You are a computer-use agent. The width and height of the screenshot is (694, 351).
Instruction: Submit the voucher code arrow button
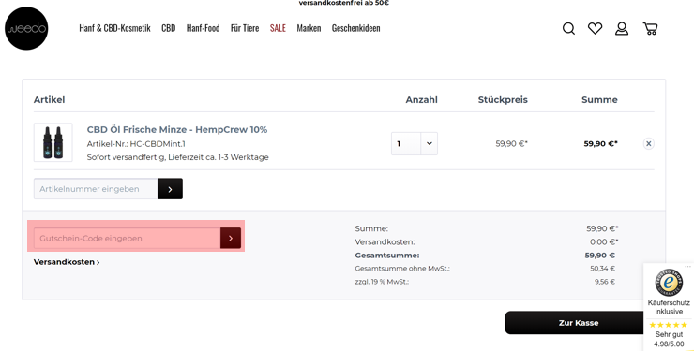(231, 239)
